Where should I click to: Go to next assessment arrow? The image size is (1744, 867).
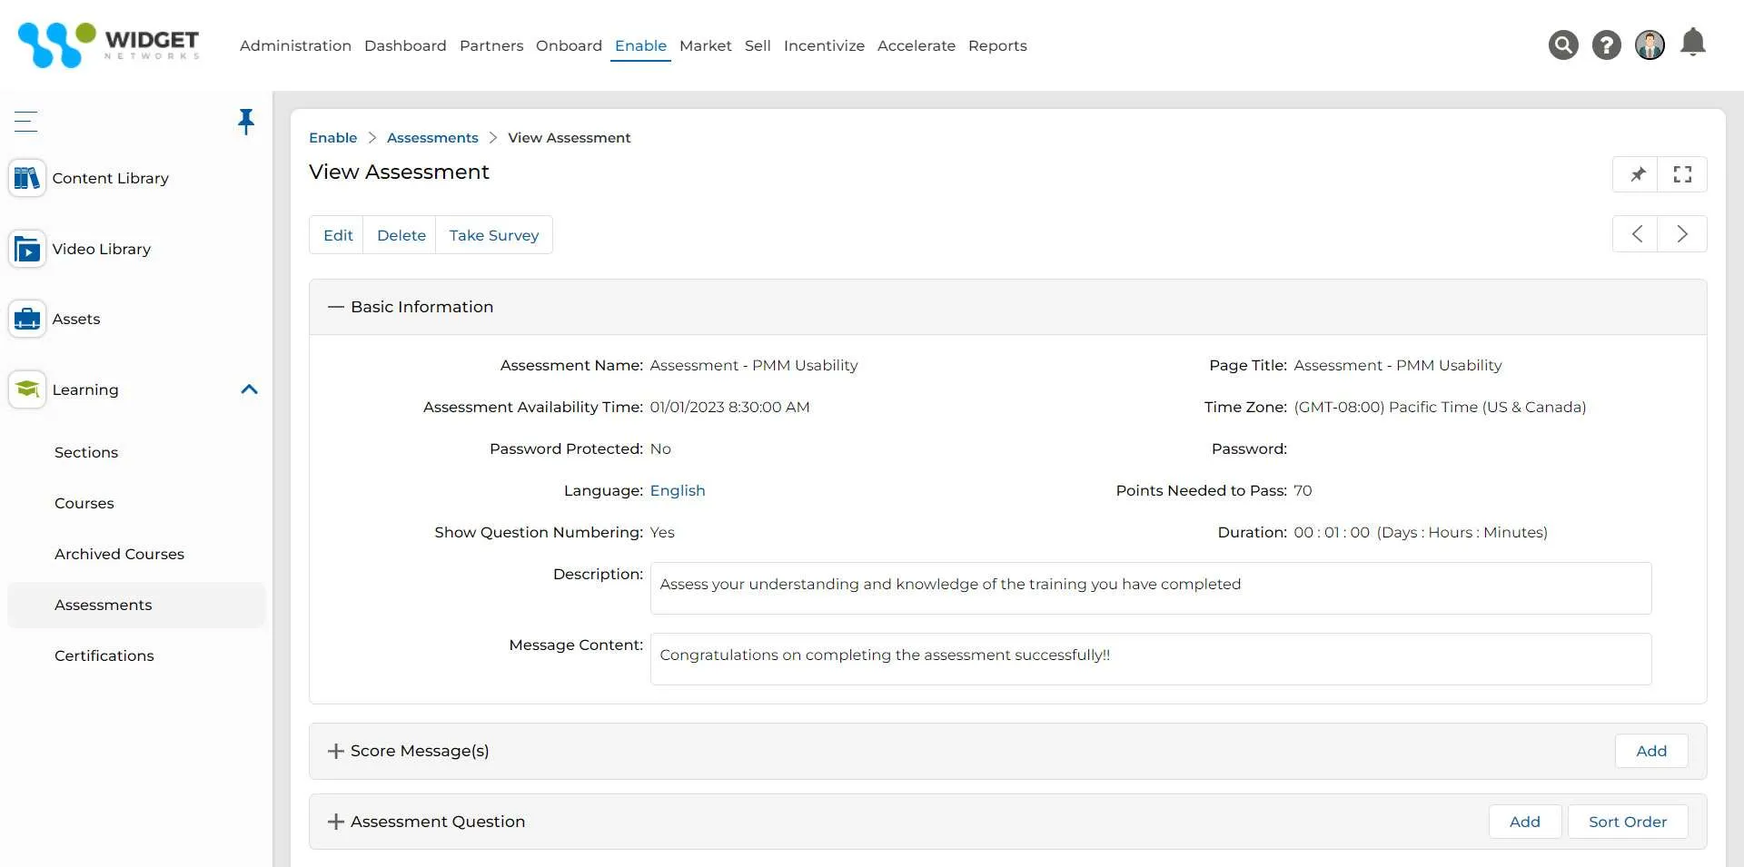point(1682,234)
